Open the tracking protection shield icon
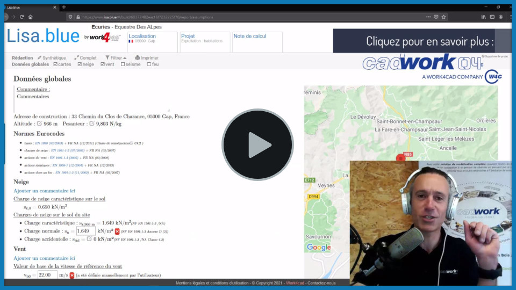The image size is (516, 290). coord(70,17)
